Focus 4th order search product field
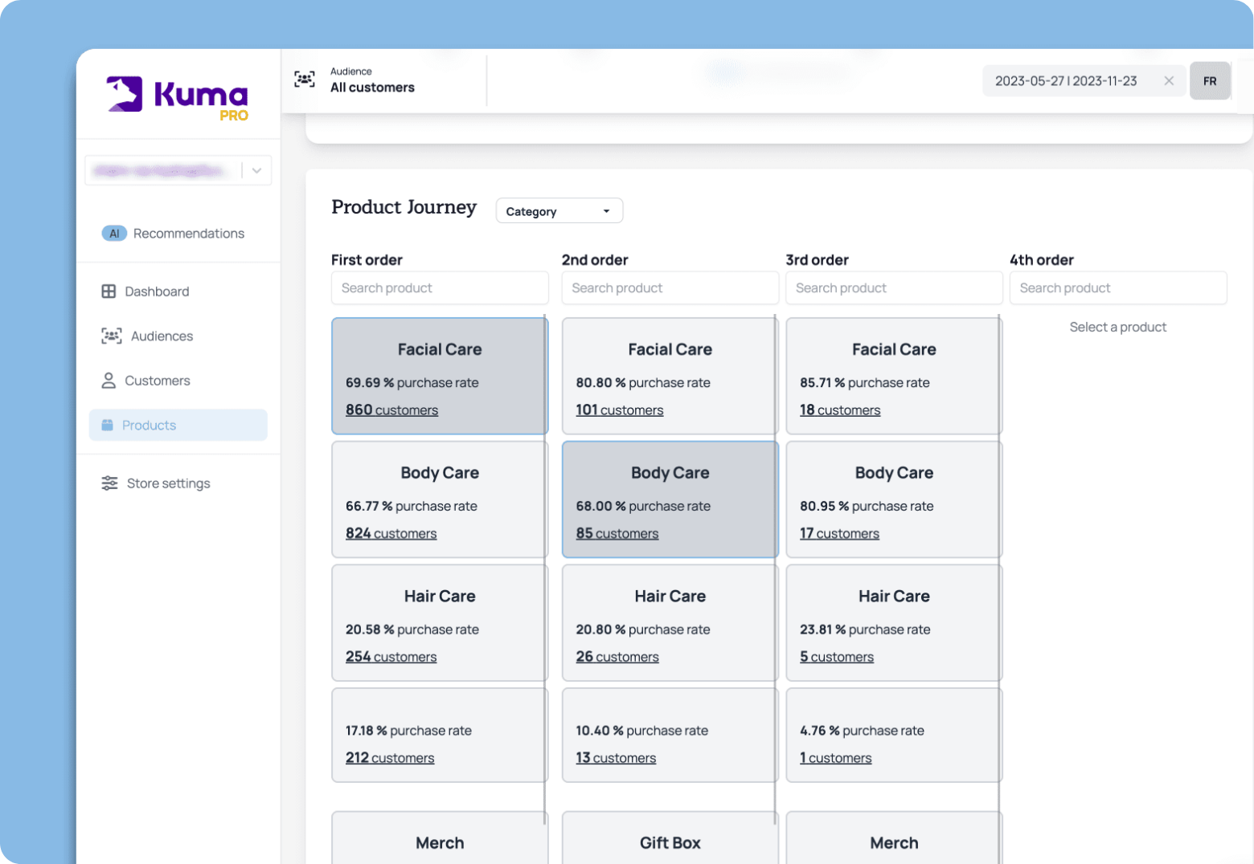Viewport: 1254px width, 864px height. click(x=1118, y=287)
